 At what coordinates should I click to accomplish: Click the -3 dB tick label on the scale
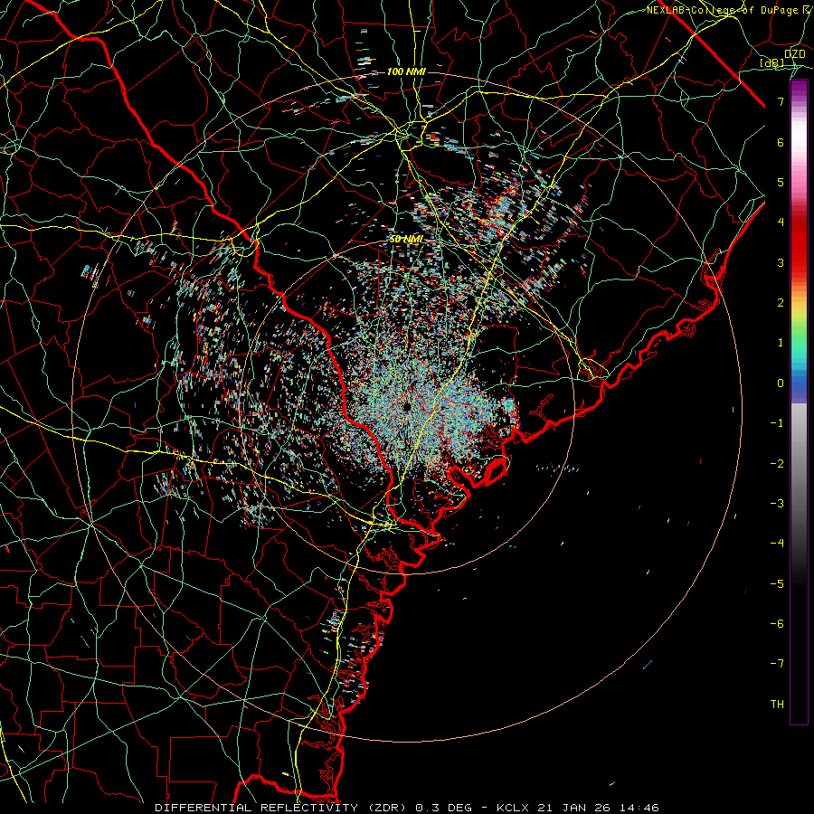tap(777, 503)
